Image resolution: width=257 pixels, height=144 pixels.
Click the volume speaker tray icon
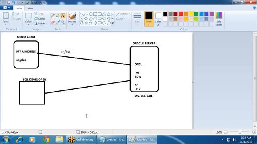(234, 140)
